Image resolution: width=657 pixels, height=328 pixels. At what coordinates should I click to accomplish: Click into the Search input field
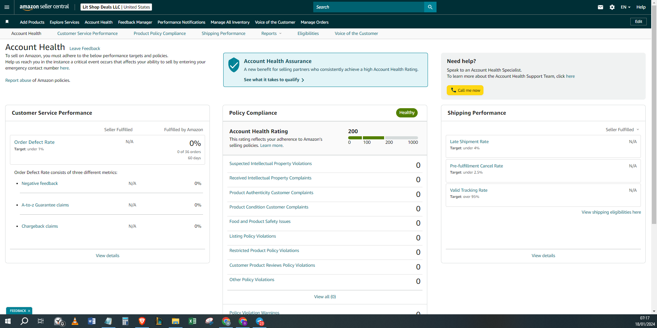tap(369, 7)
